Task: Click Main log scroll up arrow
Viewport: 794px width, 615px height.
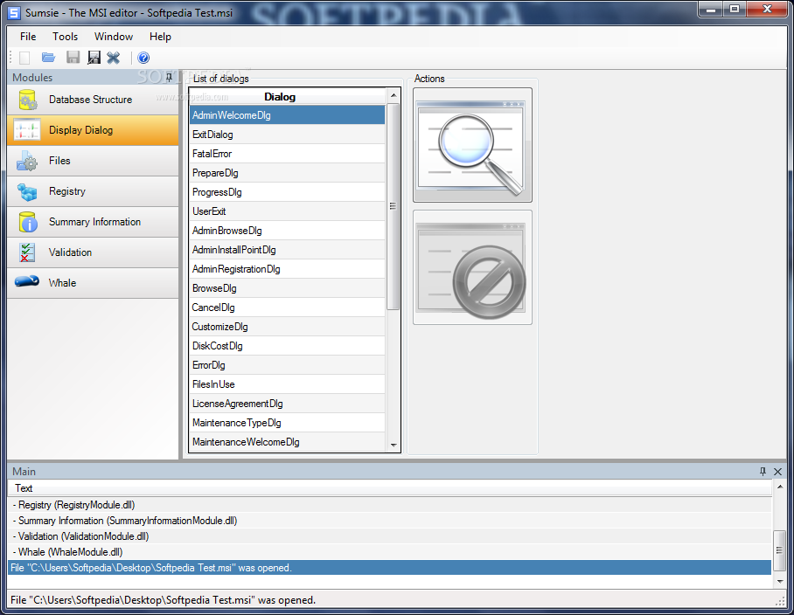Action: pos(780,487)
